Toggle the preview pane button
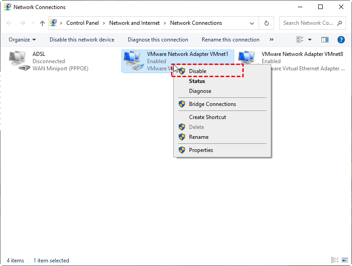The width and height of the screenshot is (352, 266). (325, 40)
